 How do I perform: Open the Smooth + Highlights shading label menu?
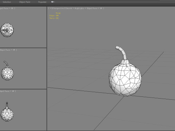(x=75, y=8)
